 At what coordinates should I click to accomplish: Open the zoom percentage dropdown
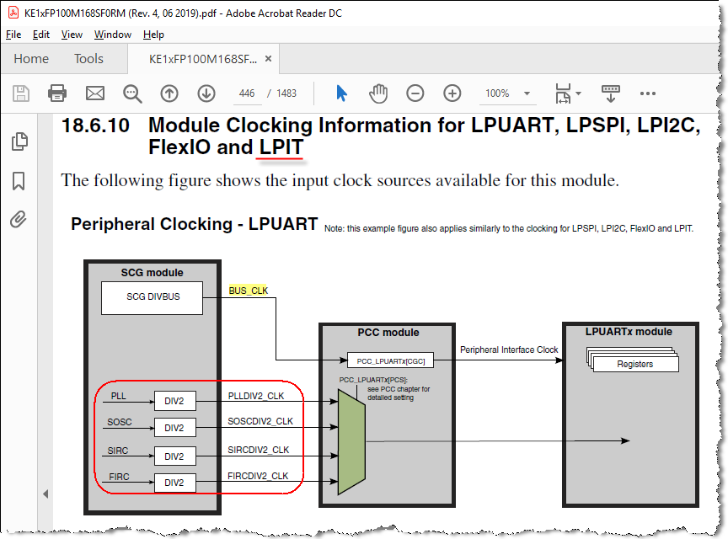coord(527,93)
